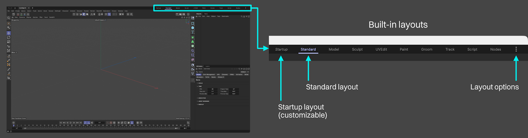This screenshot has width=528, height=138.
Task: Open the File menu in main menu bar
Action: (9, 11)
